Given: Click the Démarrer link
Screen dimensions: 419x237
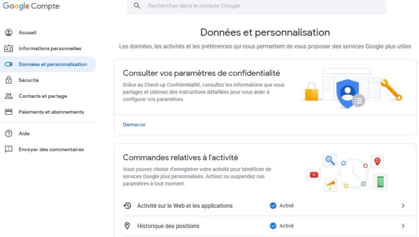Looking at the screenshot, I should click(134, 124).
